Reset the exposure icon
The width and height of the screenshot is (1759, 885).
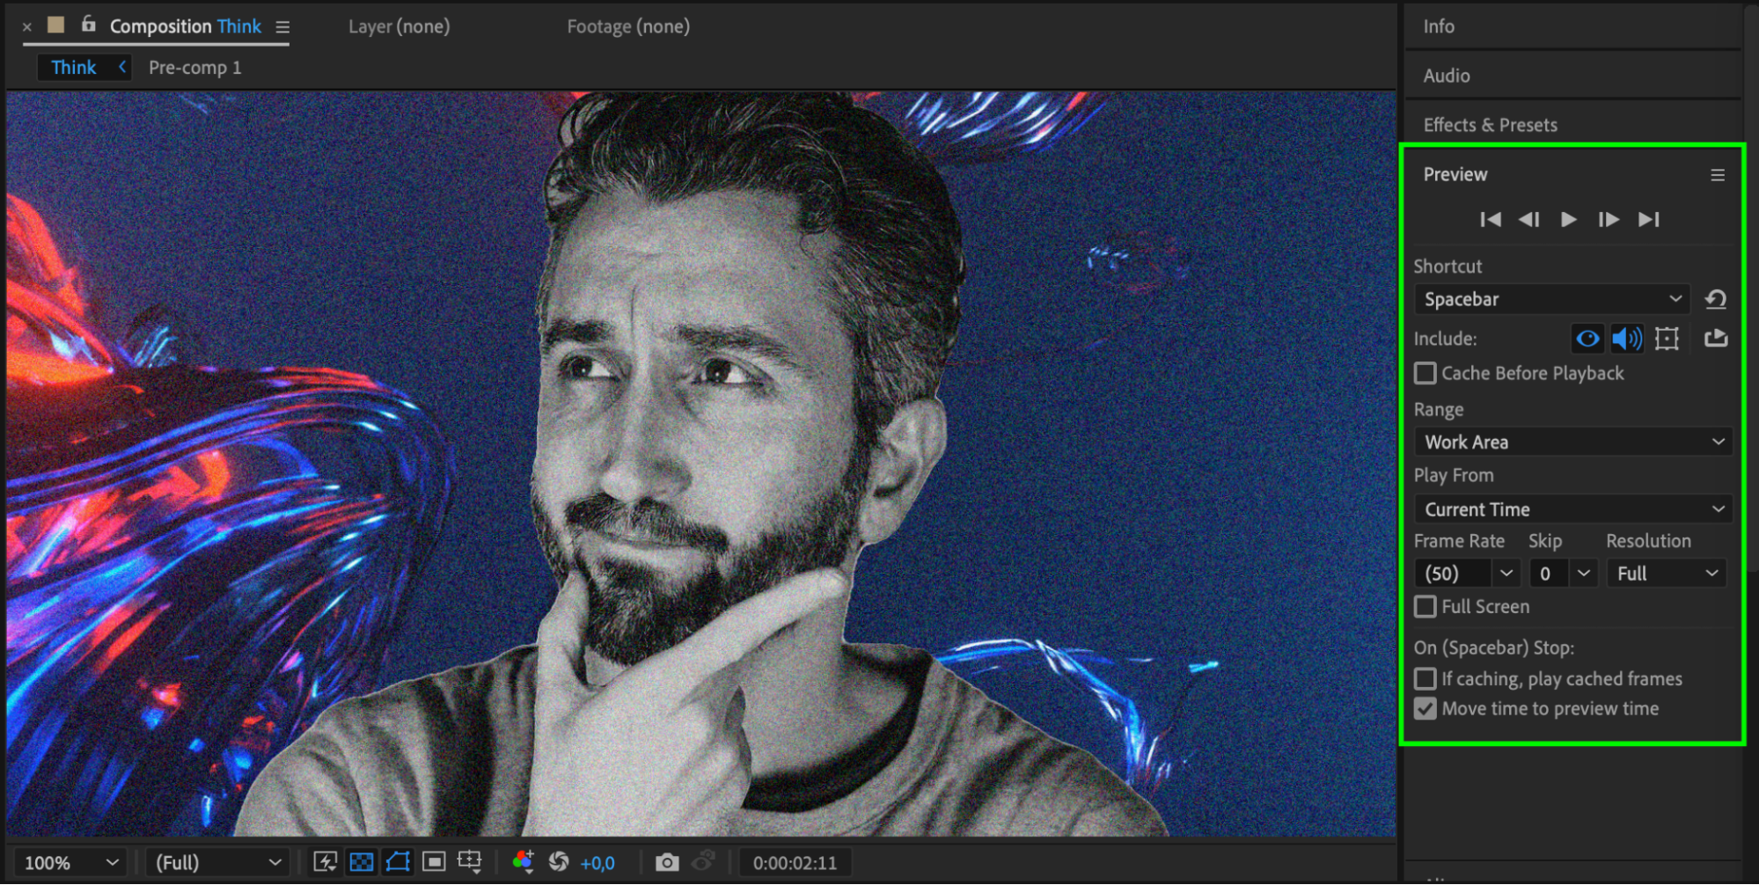tap(559, 862)
